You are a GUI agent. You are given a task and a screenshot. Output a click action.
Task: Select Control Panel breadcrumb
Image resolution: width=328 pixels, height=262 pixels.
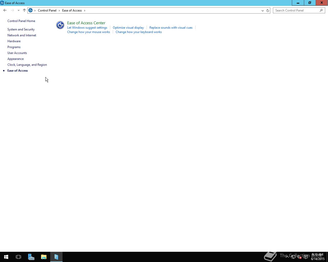point(47,10)
